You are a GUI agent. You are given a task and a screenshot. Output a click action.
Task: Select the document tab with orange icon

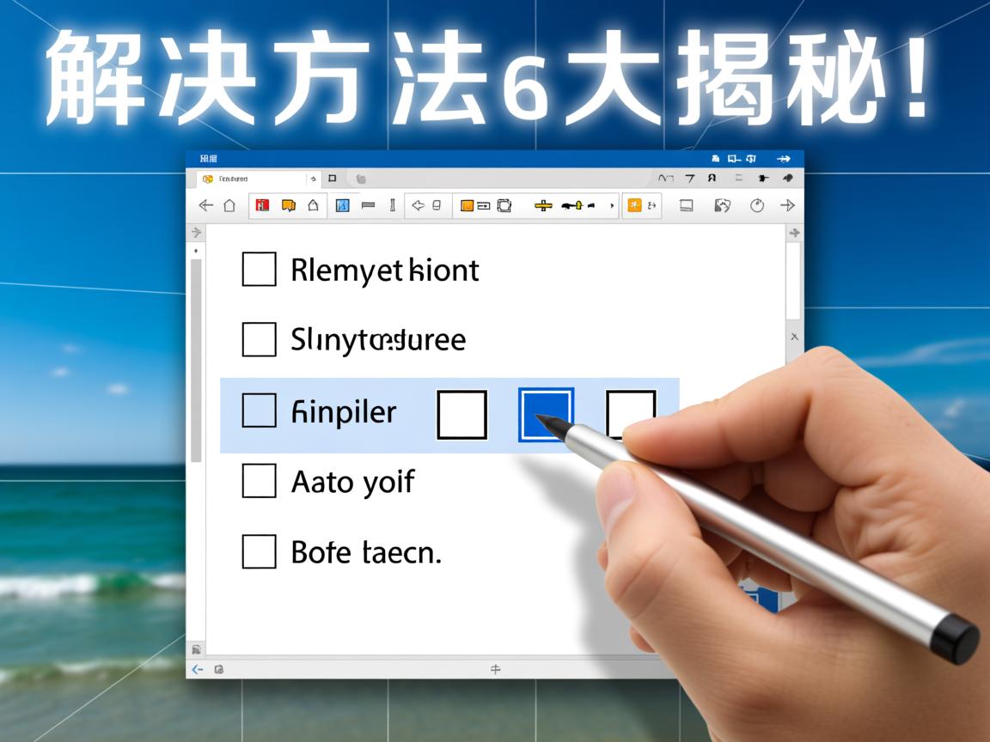click(x=249, y=179)
